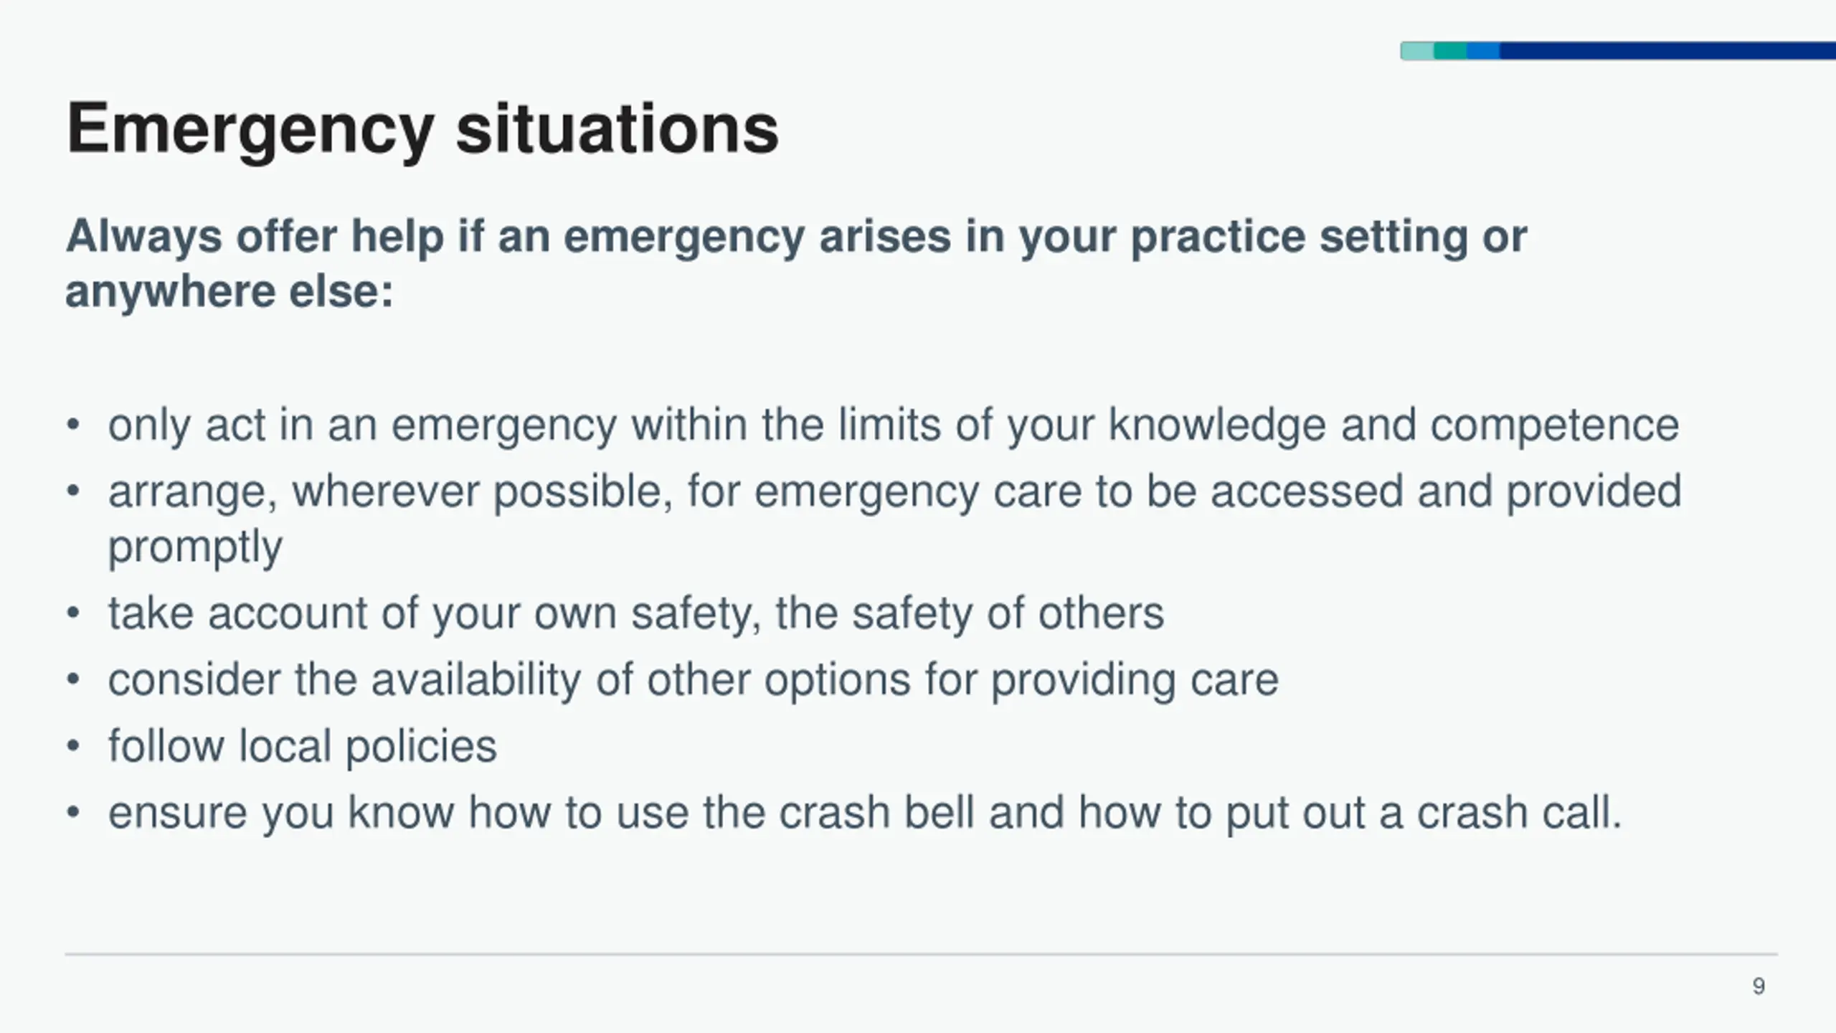Screen dimensions: 1836x1033
Task: Click the light teal segment of the header bar
Action: (1417, 51)
